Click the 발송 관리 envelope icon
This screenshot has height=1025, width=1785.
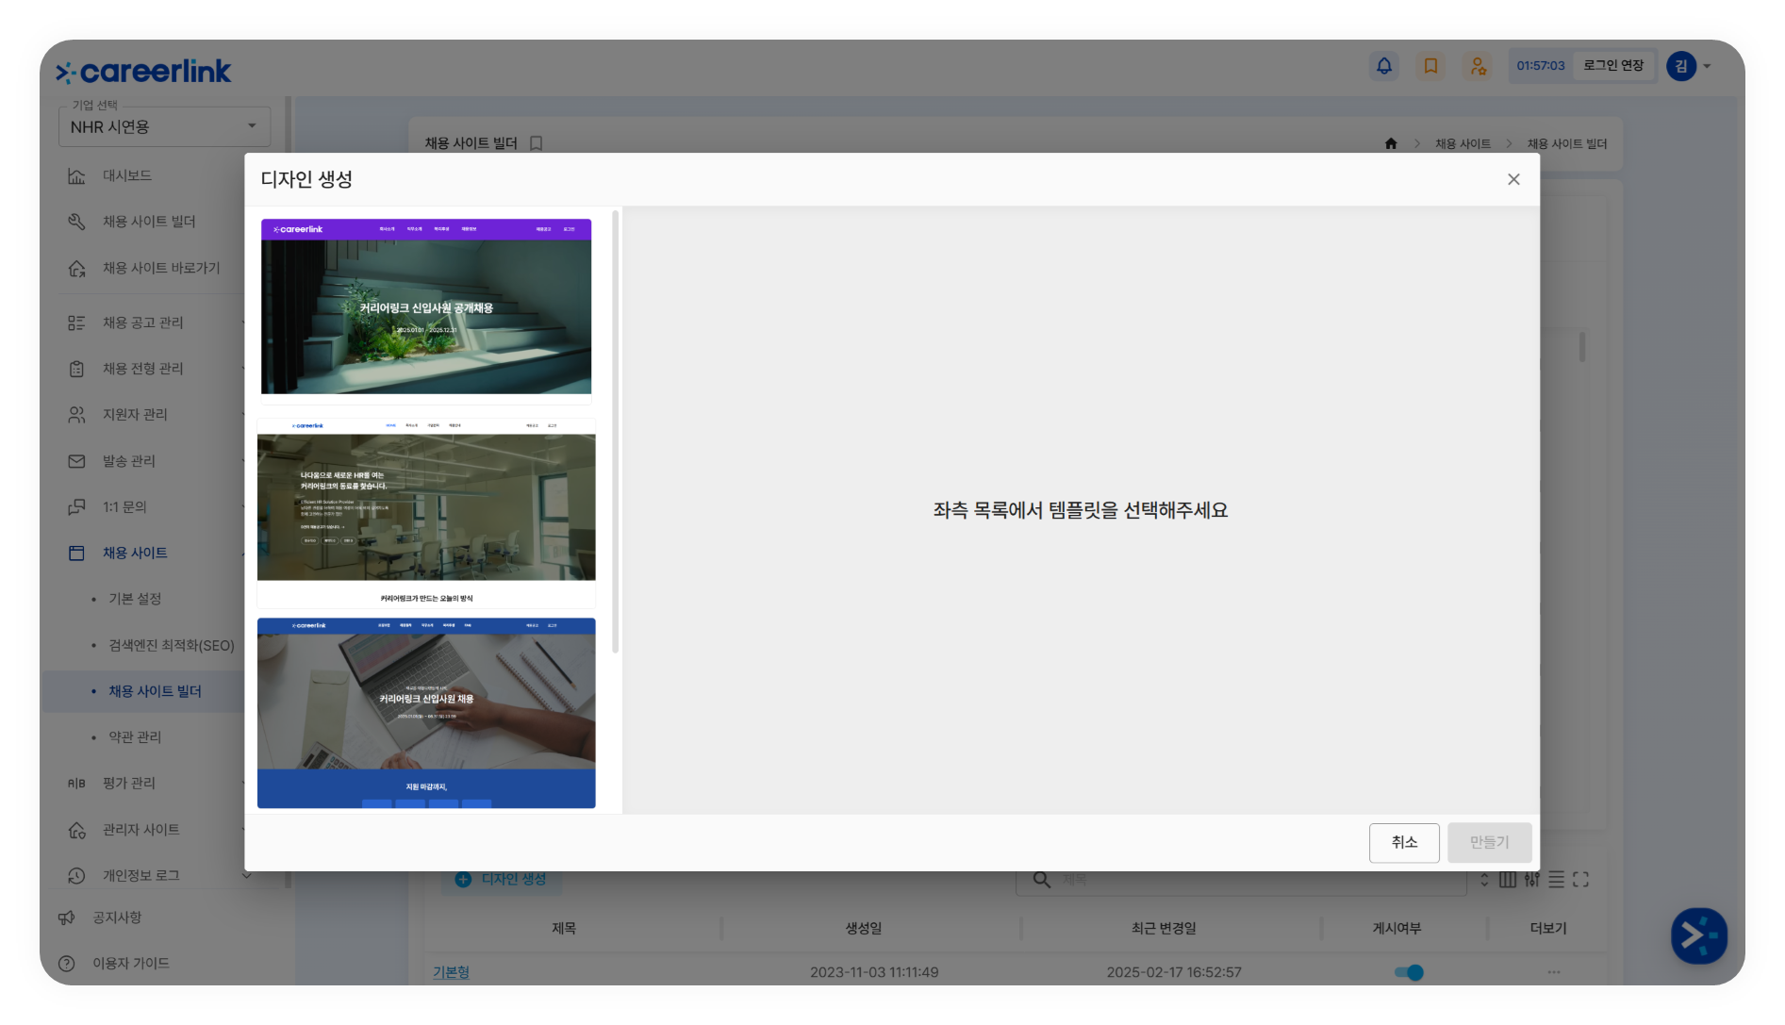(x=76, y=461)
